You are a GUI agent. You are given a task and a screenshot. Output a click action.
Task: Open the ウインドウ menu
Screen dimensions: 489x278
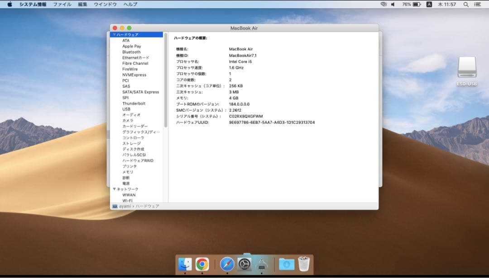coord(105,5)
